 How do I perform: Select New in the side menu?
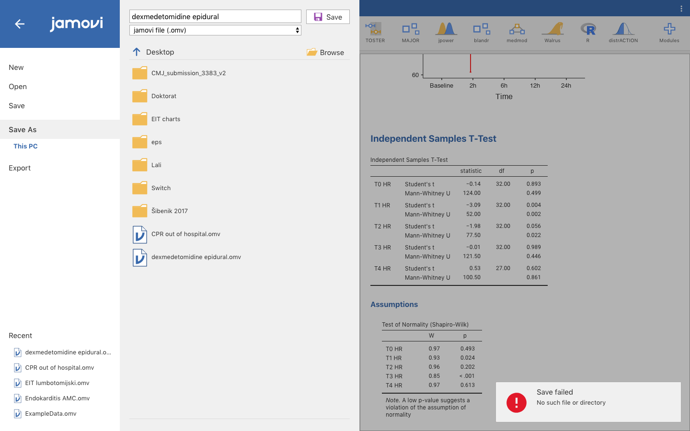pyautogui.click(x=60, y=68)
